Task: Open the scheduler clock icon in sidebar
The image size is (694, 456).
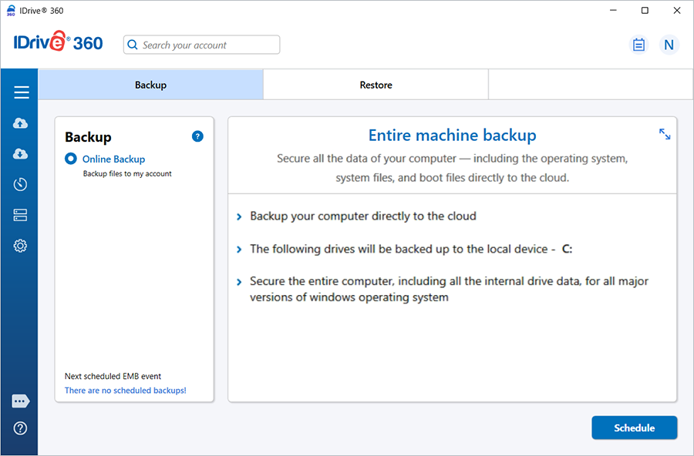Action: pos(21,184)
